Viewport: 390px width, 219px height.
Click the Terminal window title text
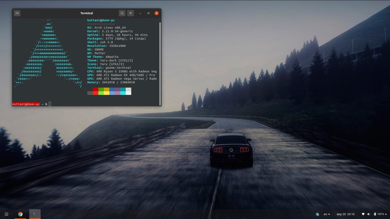coord(87,13)
